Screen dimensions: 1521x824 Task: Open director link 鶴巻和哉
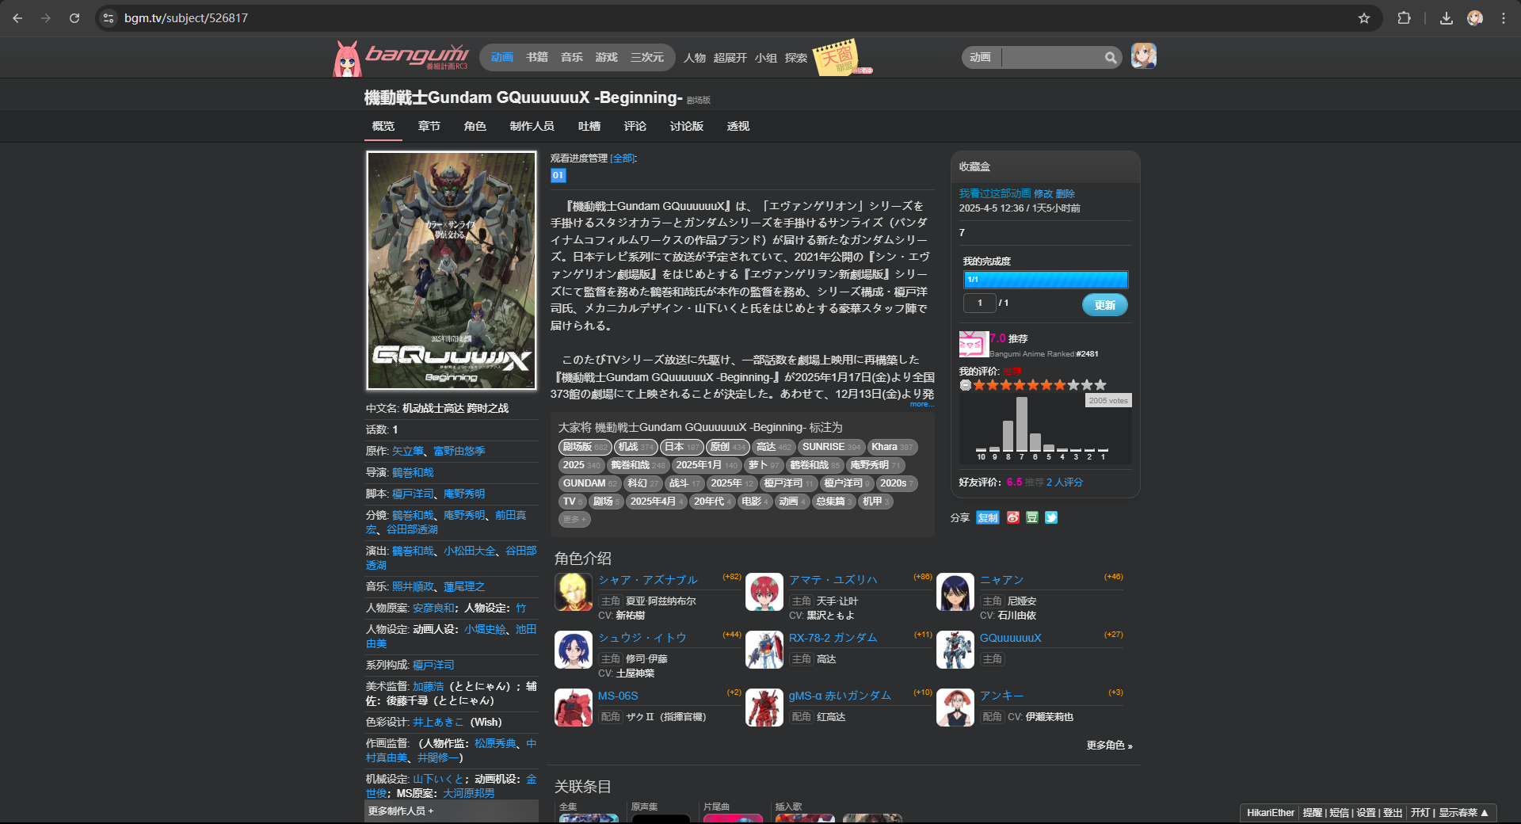[413, 472]
